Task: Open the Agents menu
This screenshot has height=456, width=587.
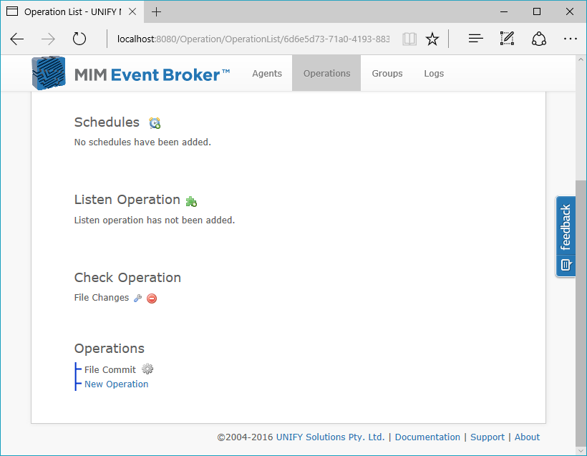Action: (x=267, y=74)
